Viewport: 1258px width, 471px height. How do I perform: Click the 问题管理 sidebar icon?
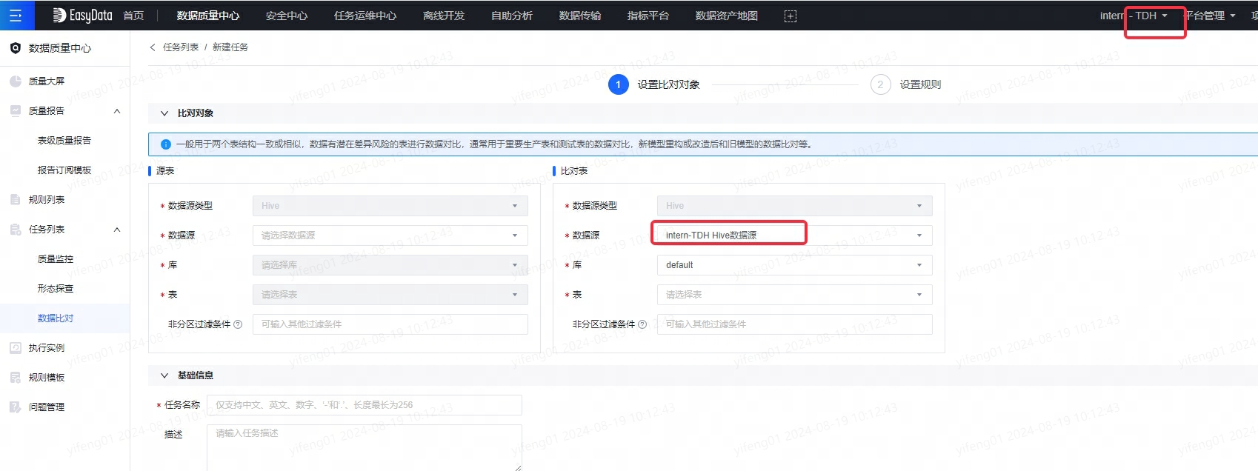pyautogui.click(x=16, y=407)
